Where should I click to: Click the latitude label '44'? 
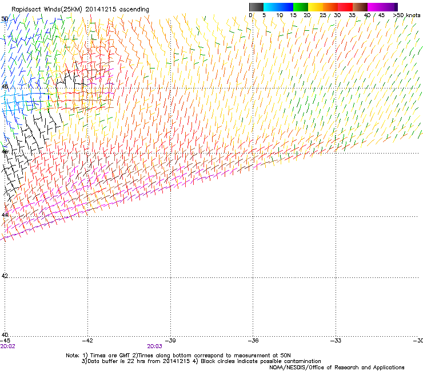[5, 215]
